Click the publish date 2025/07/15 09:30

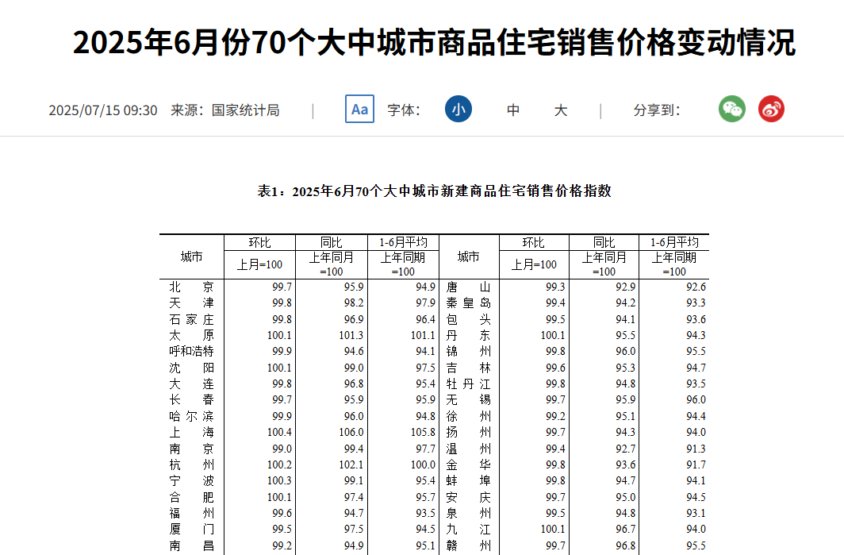[103, 110]
